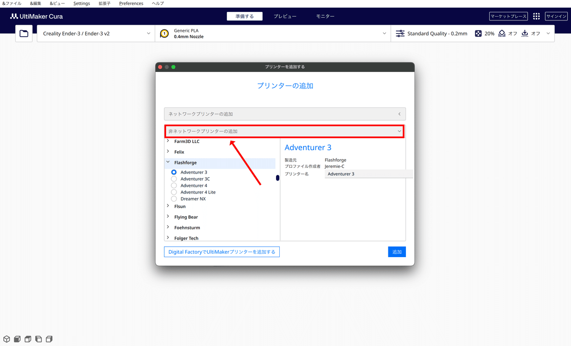
Task: Open the &ビュー menu
Action: point(58,3)
